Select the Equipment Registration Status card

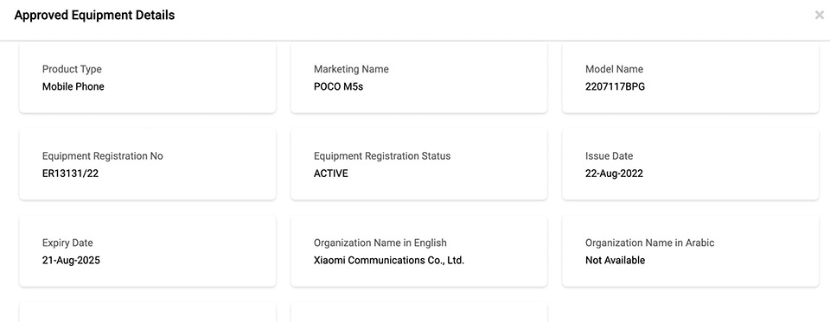point(418,164)
